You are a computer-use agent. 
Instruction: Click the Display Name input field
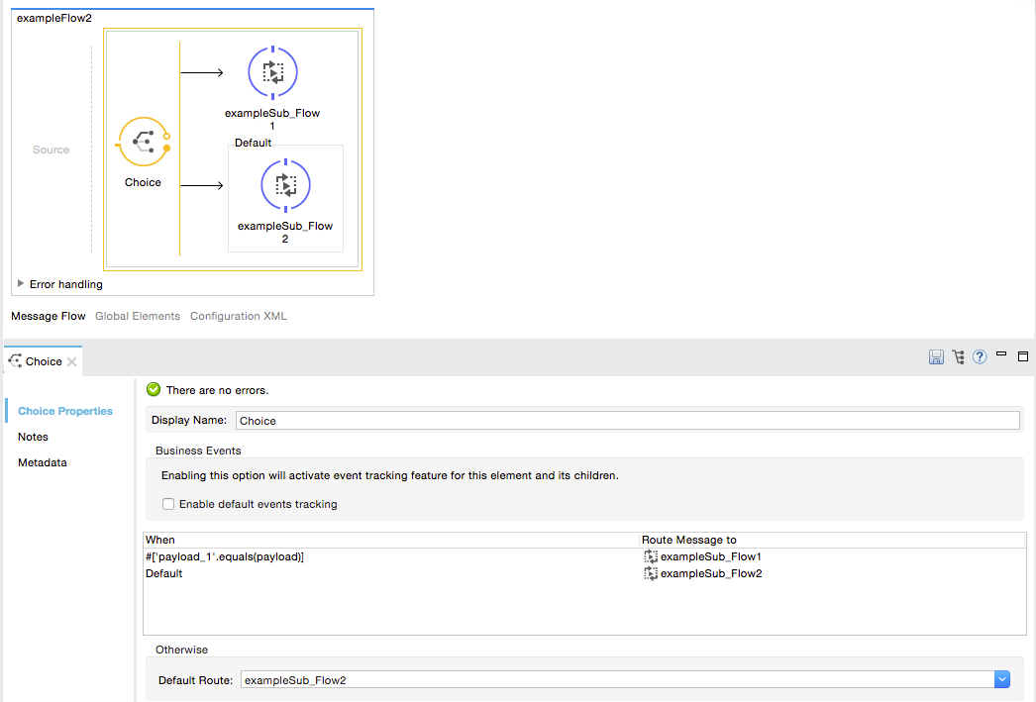click(x=626, y=421)
